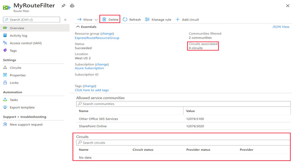This screenshot has height=162, width=292.
Task: Open Access control (IAM) in the sidebar
Action: [25, 43]
